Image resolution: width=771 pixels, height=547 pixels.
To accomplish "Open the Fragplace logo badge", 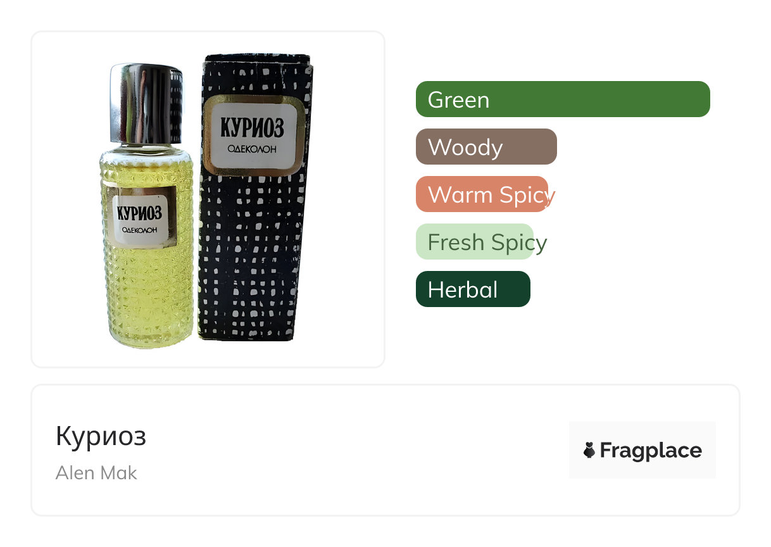I will click(642, 450).
